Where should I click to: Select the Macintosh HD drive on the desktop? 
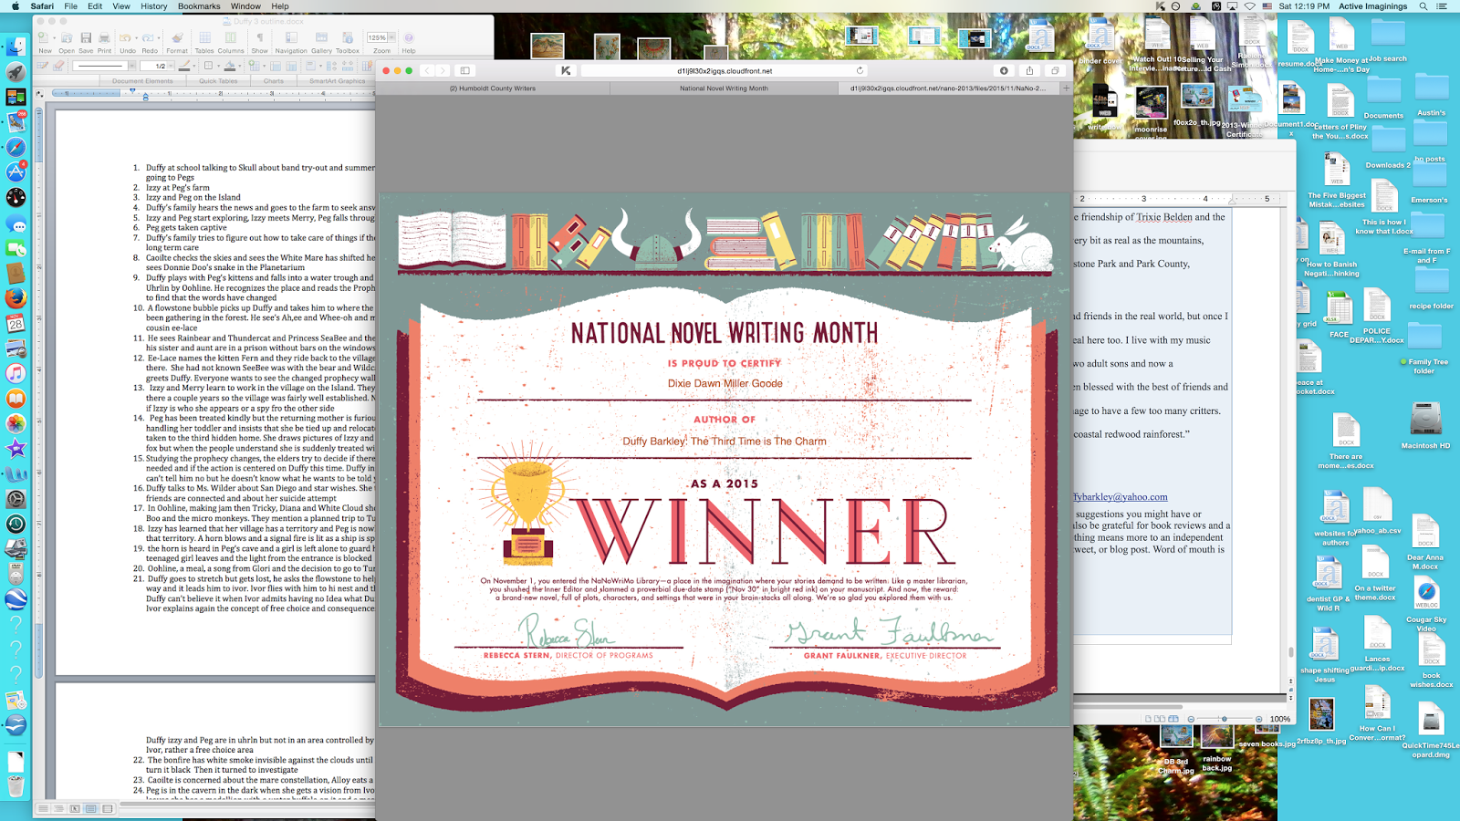coord(1425,426)
